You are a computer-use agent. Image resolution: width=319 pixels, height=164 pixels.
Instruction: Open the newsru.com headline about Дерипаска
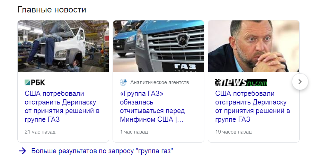[x=252, y=107]
